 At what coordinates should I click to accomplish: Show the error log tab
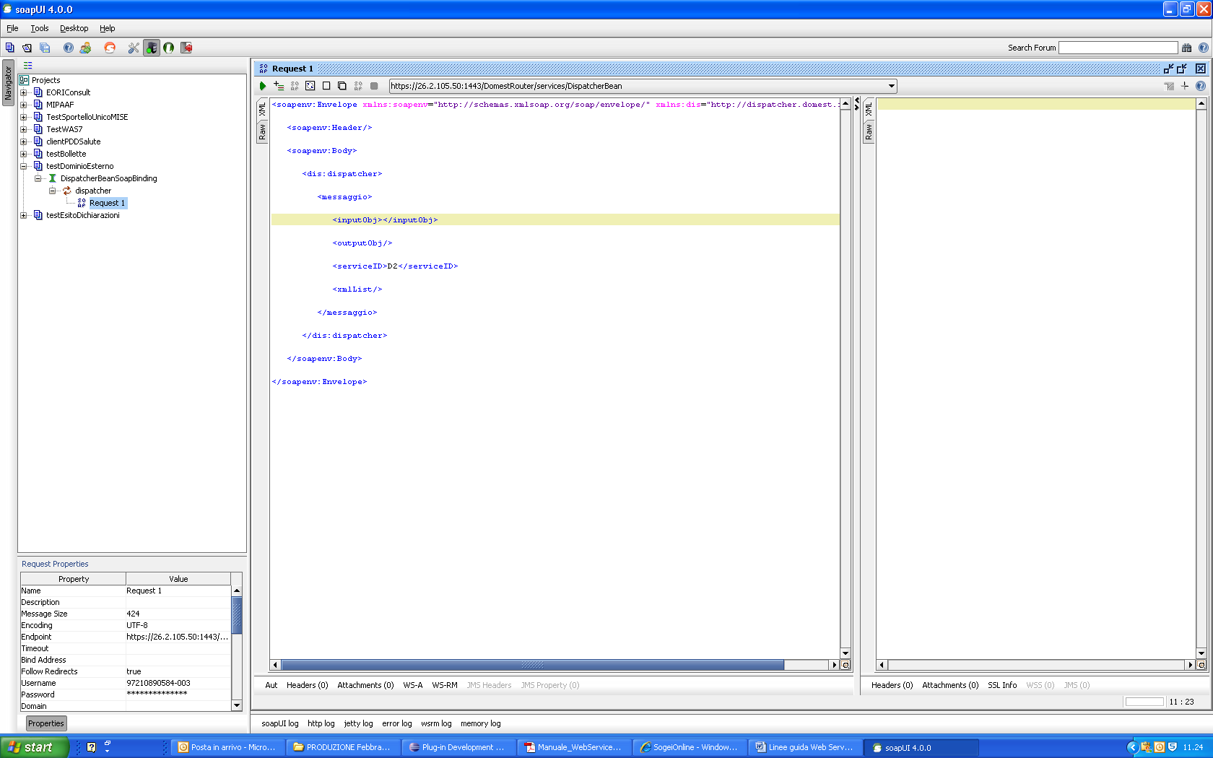point(397,723)
